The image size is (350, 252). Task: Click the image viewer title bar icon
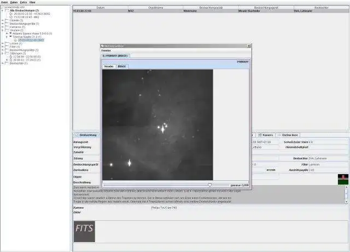click(103, 46)
